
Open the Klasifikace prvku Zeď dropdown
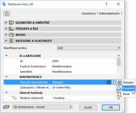tap(89, 48)
